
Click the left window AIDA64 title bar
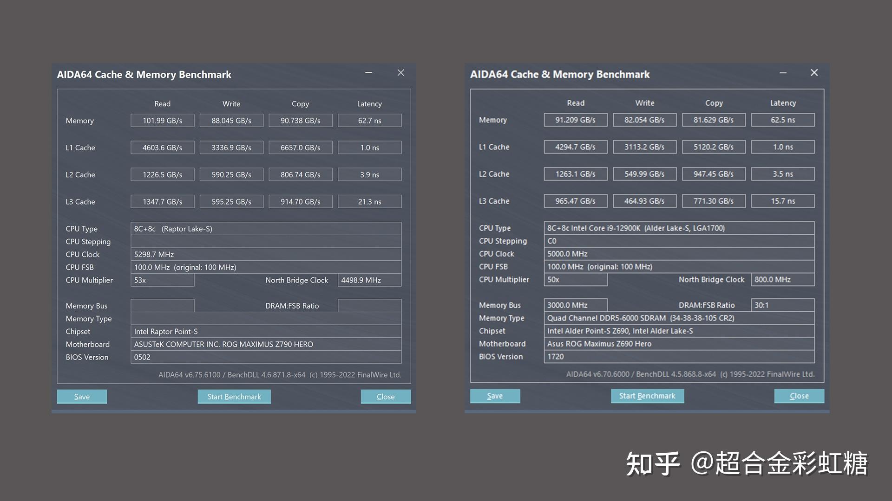186,74
